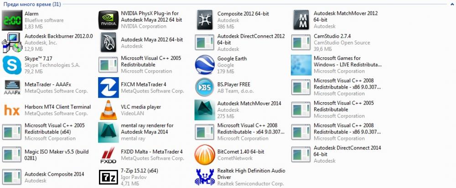This screenshot has width=456, height=188.
Task: Click the 7-Zip 15.12 (x64) icon
Action: (x=109, y=177)
